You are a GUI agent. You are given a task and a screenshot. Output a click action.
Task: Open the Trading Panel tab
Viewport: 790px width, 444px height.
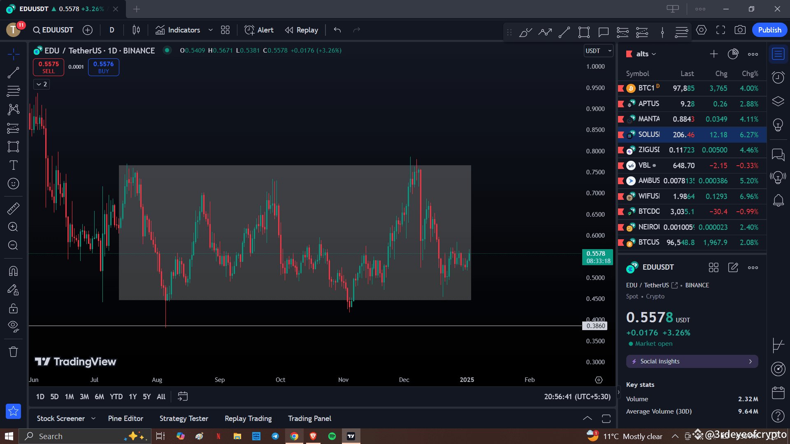(309, 419)
